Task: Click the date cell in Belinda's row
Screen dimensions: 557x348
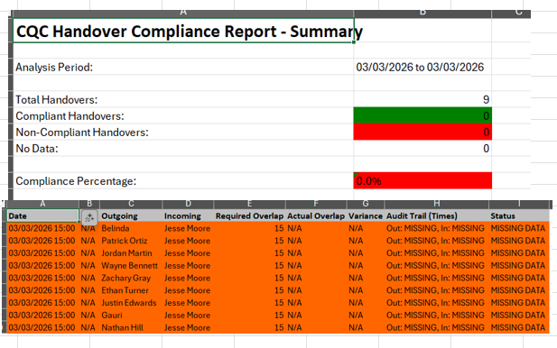Action: pyautogui.click(x=42, y=228)
